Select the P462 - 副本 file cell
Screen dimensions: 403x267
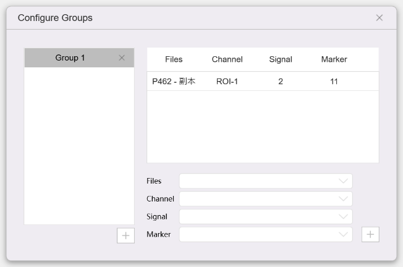click(x=174, y=82)
